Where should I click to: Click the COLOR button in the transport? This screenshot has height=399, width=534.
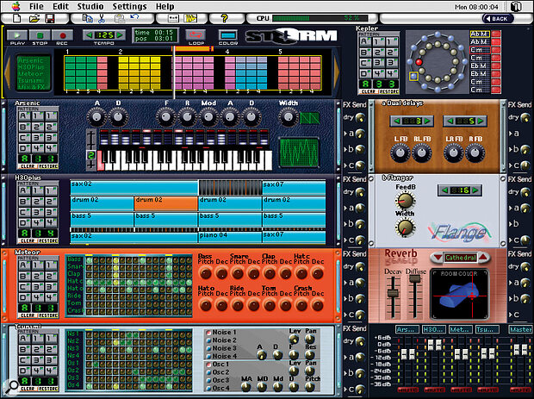coord(228,34)
